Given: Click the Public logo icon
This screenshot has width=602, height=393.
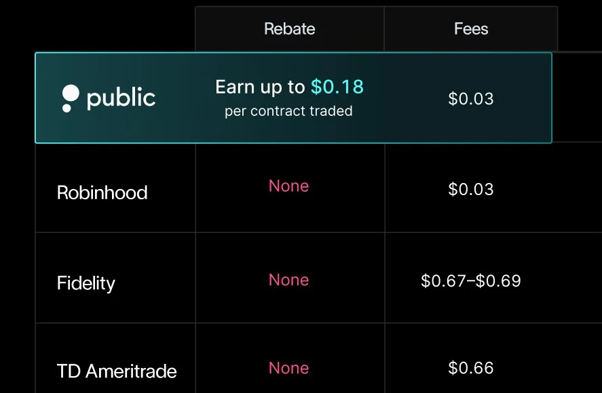Looking at the screenshot, I should click(x=70, y=98).
